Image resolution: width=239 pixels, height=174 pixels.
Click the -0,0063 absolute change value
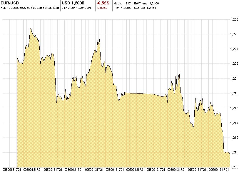(x=102, y=8)
